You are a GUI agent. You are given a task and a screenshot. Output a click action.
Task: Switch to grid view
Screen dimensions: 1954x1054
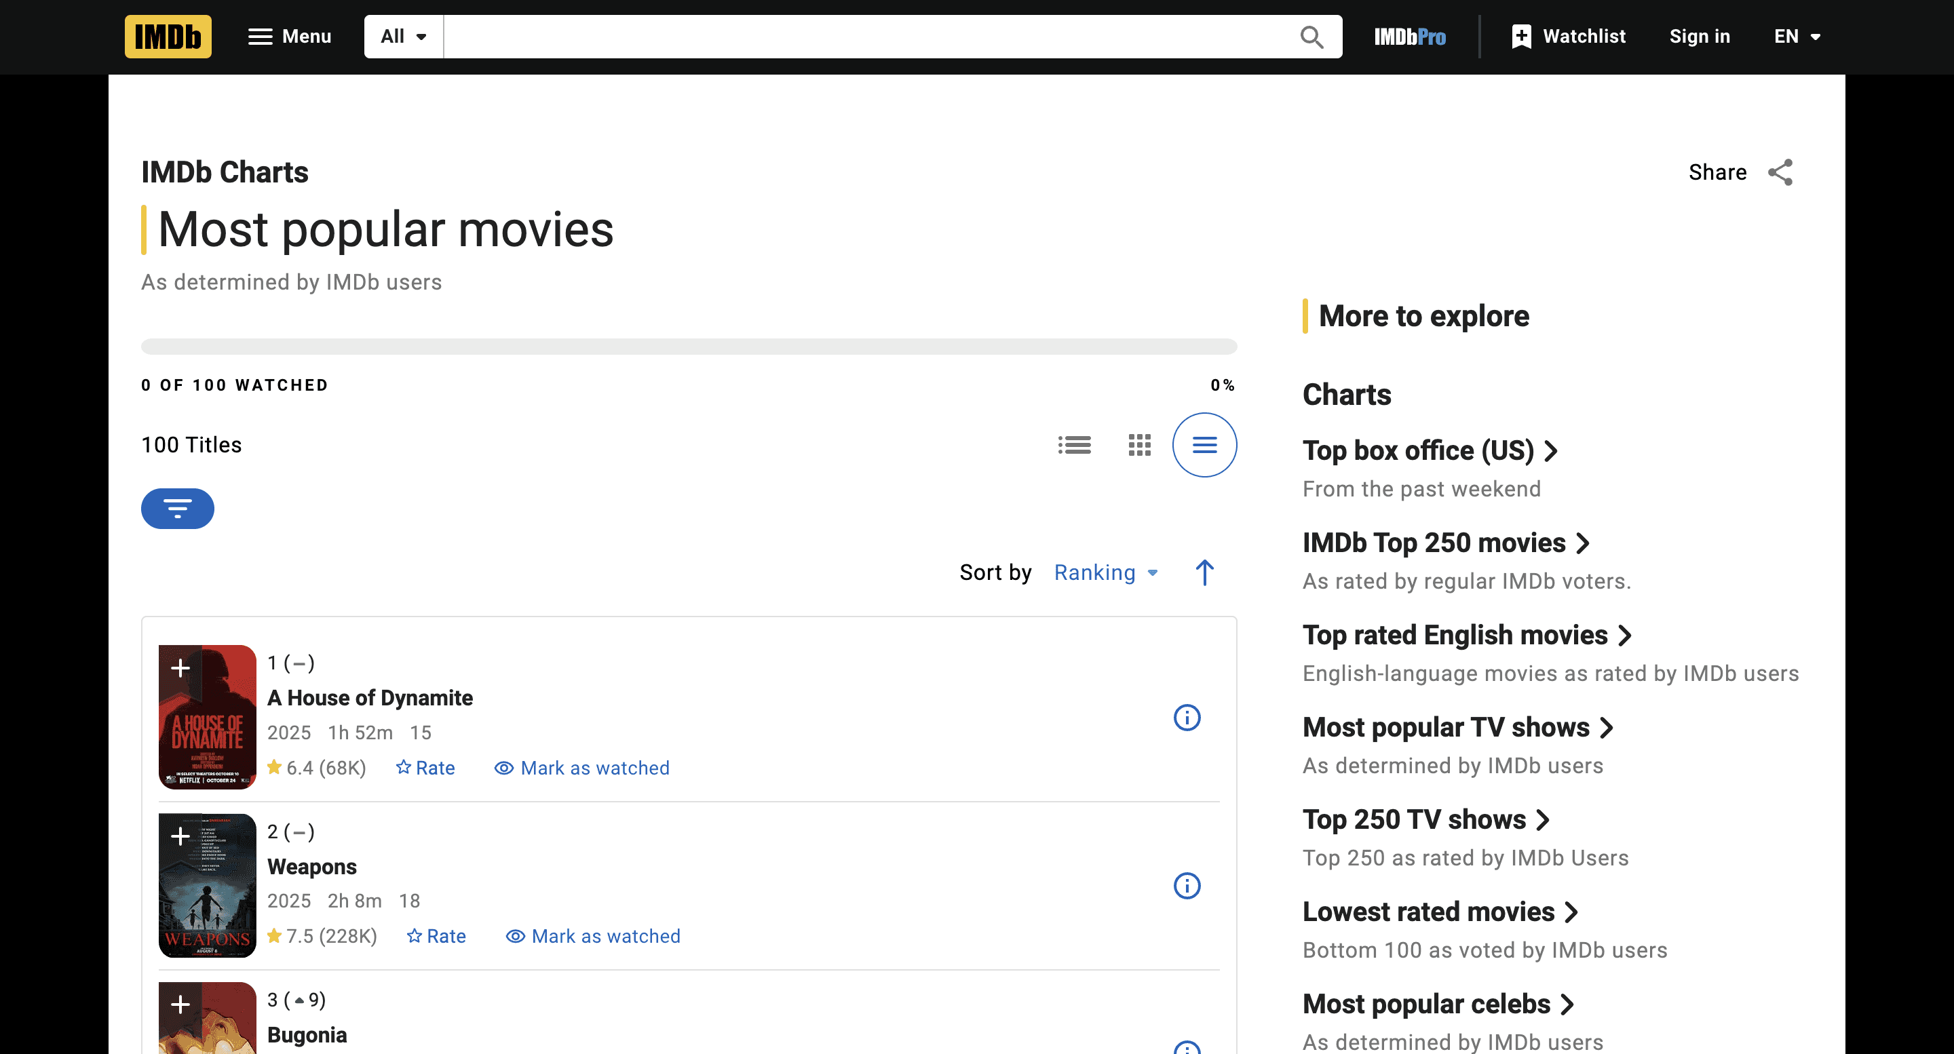pos(1139,444)
